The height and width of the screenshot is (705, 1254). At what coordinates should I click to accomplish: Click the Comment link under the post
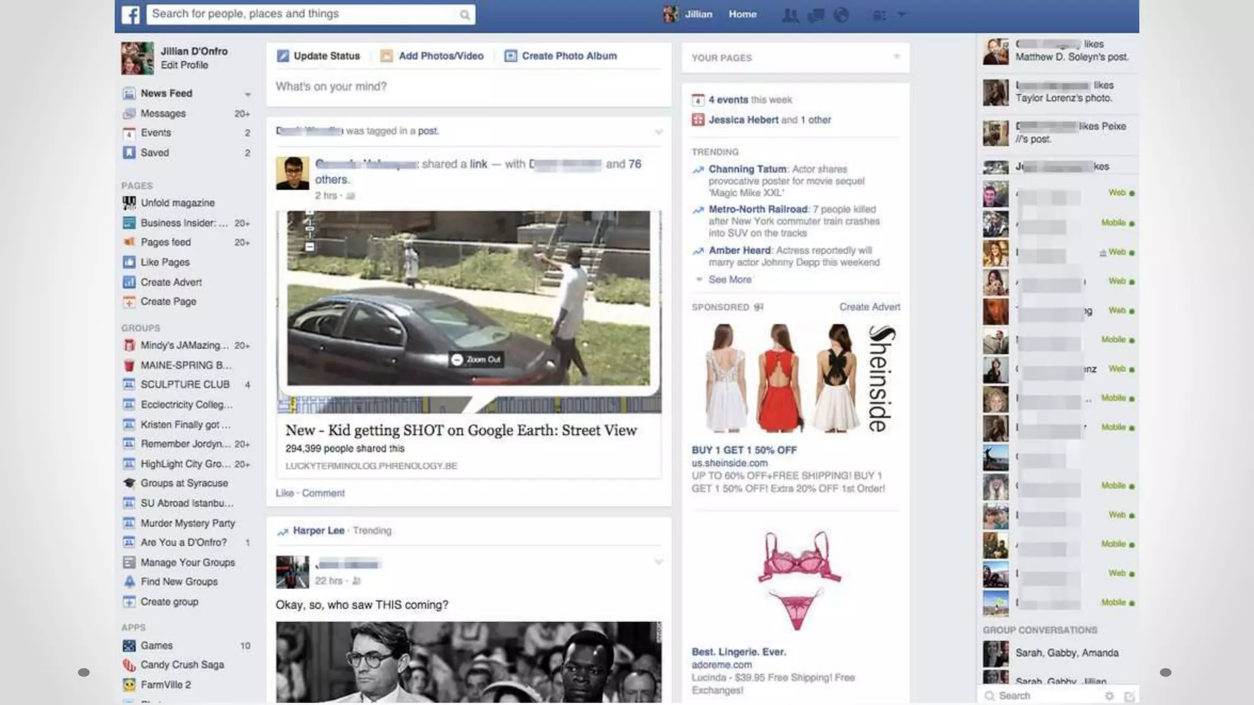(323, 493)
